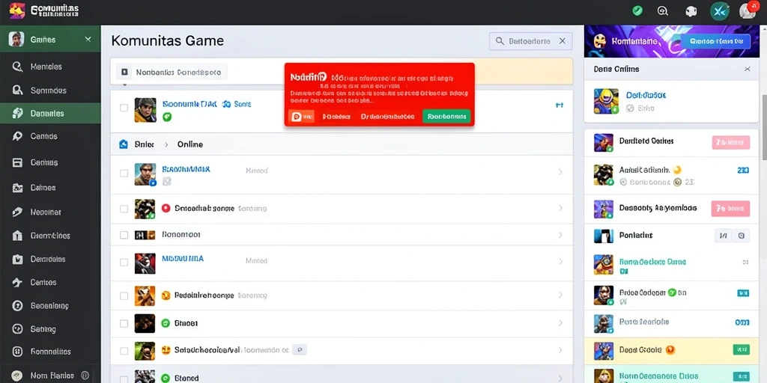The height and width of the screenshot is (383, 767).
Task: Select the highlighted Dennates sidebar item
Action: pos(50,114)
